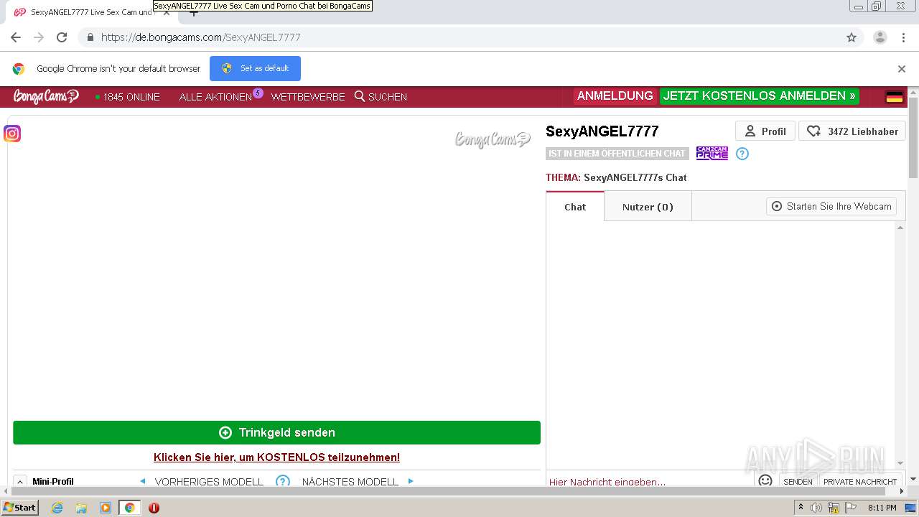This screenshot has width=919, height=517.
Task: Go to VORHERIGES MODELL
Action: [x=209, y=482]
